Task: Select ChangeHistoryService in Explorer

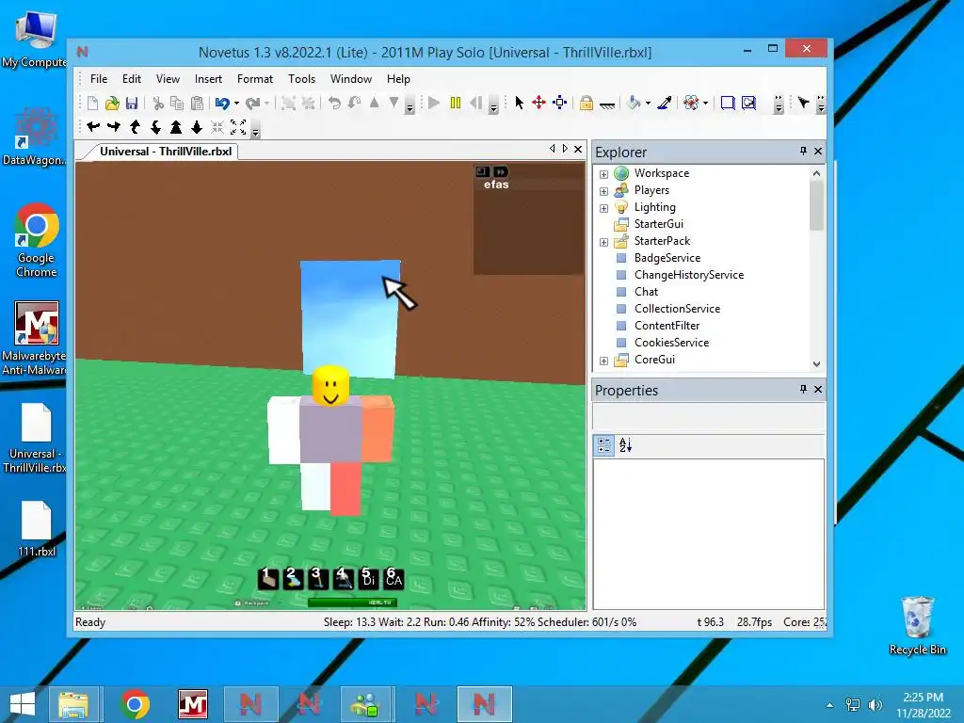Action: [688, 275]
